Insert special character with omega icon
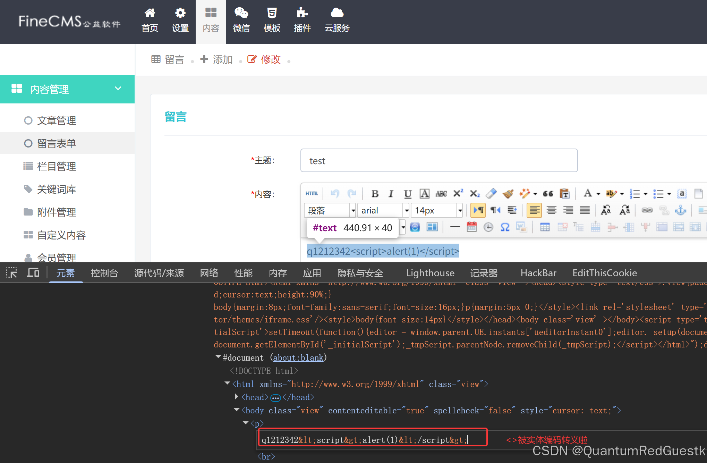707x463 pixels. click(x=505, y=227)
